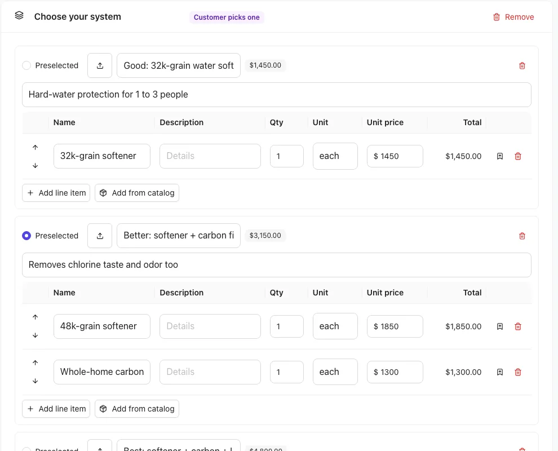Image resolution: width=558 pixels, height=451 pixels.
Task: Edit Removes chlorine taste description field
Action: click(277, 265)
